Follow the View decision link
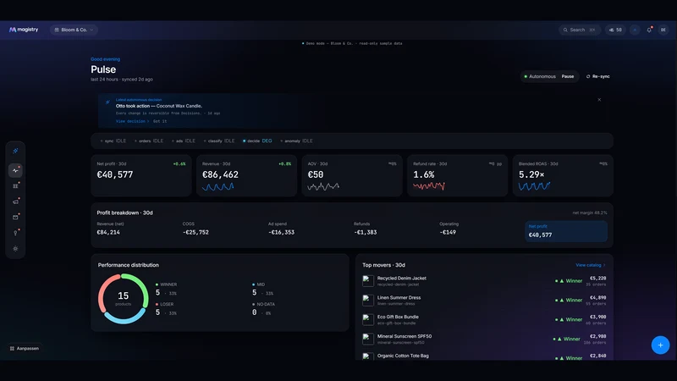This screenshot has width=677, height=381. tap(132, 121)
